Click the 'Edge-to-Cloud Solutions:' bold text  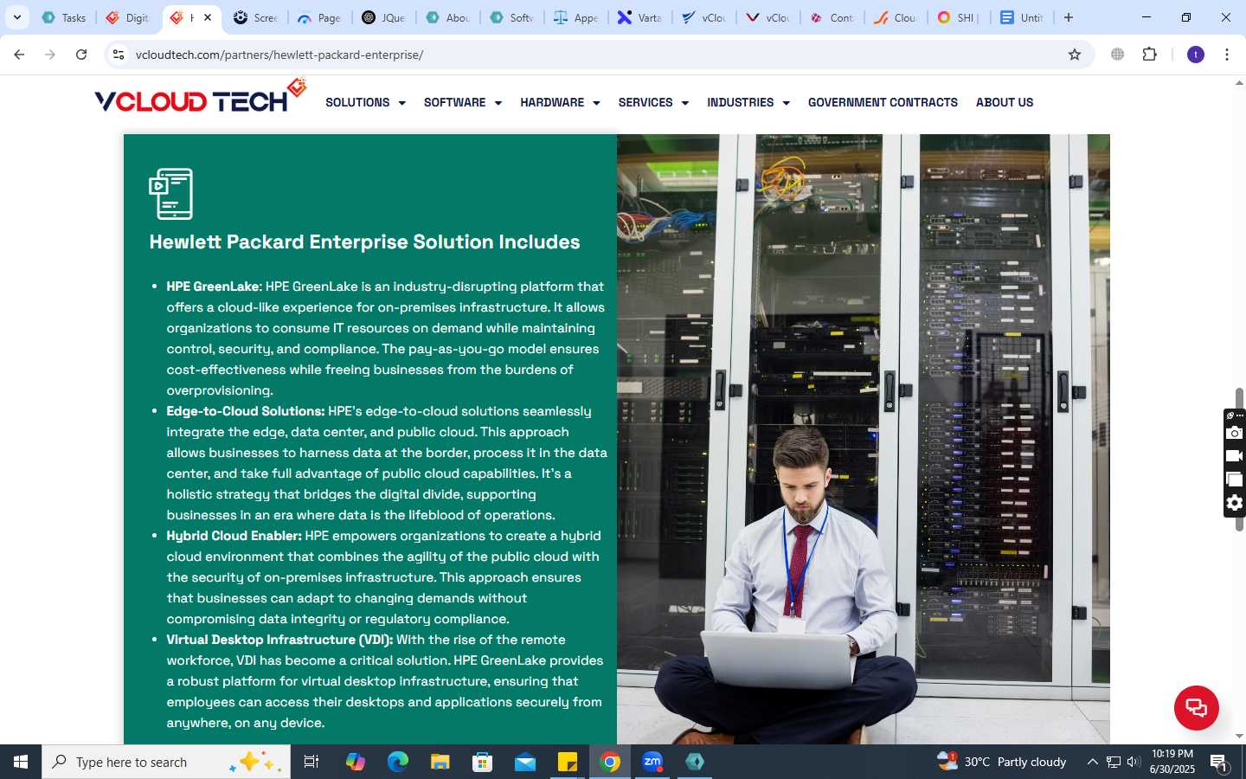(x=246, y=411)
